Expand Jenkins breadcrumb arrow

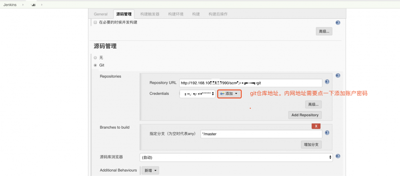[23, 5]
